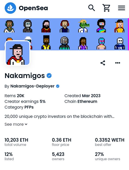129x170 pixels.
Task: Open the Nakamigos-Deployer creator profile
Action: pos(32,86)
